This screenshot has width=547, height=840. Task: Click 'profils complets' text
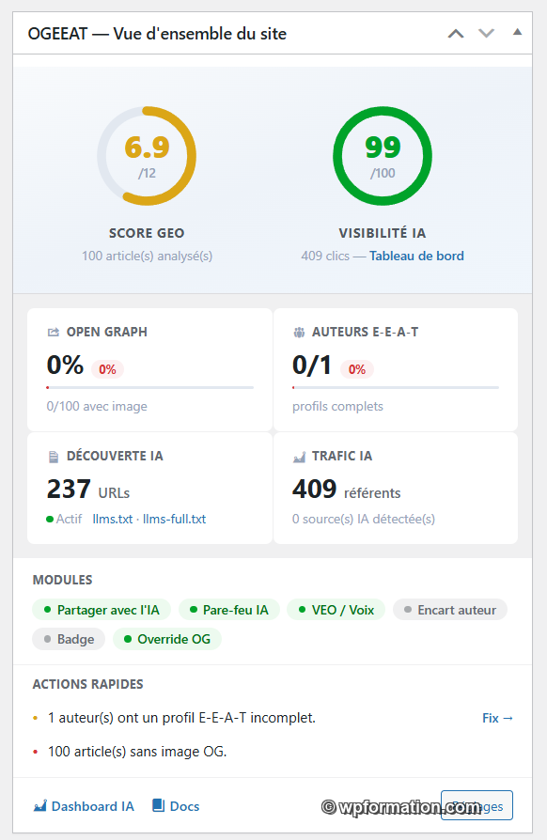pos(337,407)
